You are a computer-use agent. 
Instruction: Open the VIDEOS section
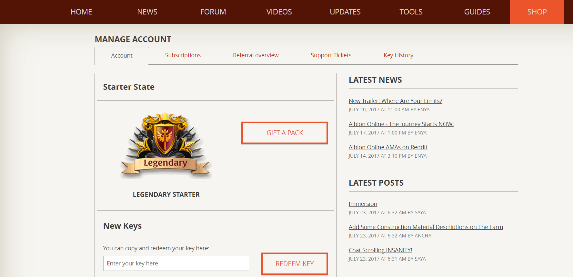[279, 12]
